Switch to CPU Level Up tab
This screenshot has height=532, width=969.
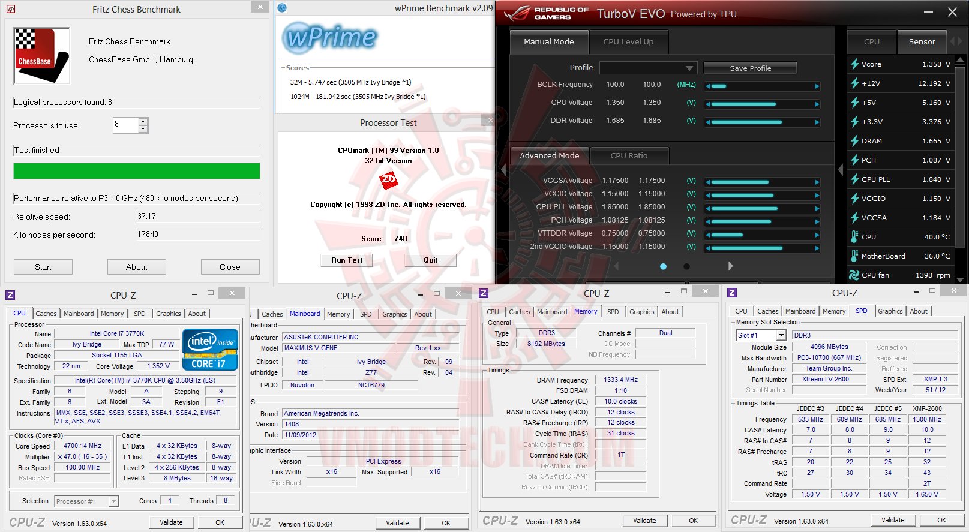click(628, 42)
